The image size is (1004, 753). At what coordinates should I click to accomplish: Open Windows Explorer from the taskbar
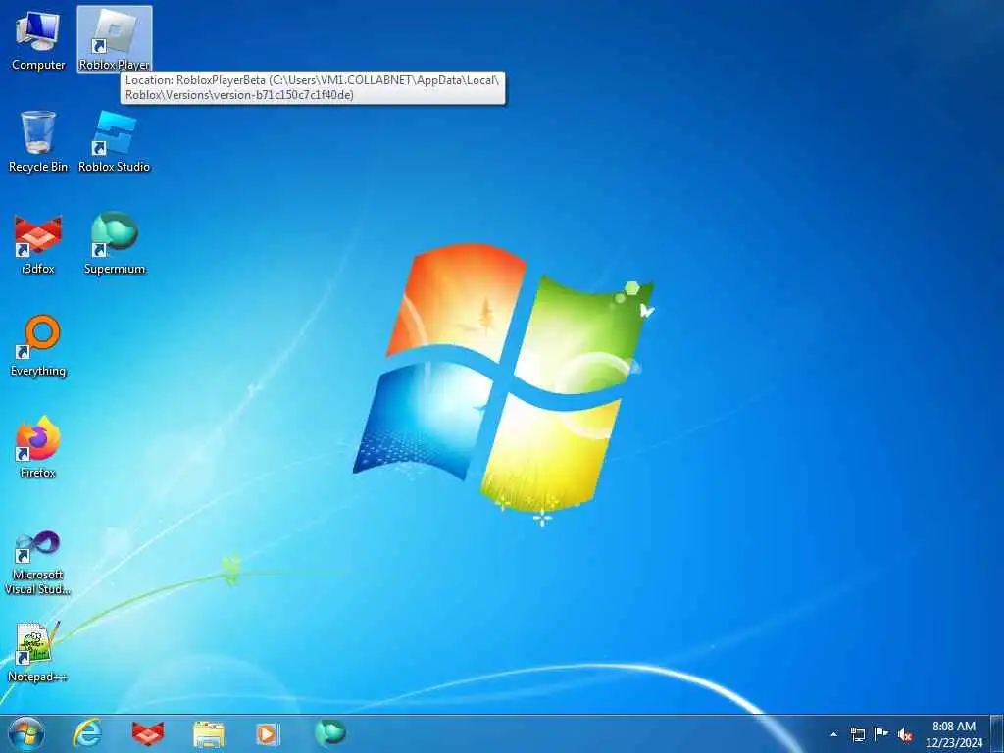click(209, 733)
